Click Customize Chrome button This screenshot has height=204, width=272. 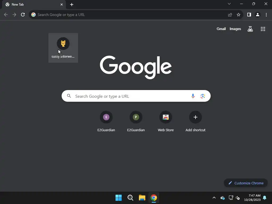246,183
